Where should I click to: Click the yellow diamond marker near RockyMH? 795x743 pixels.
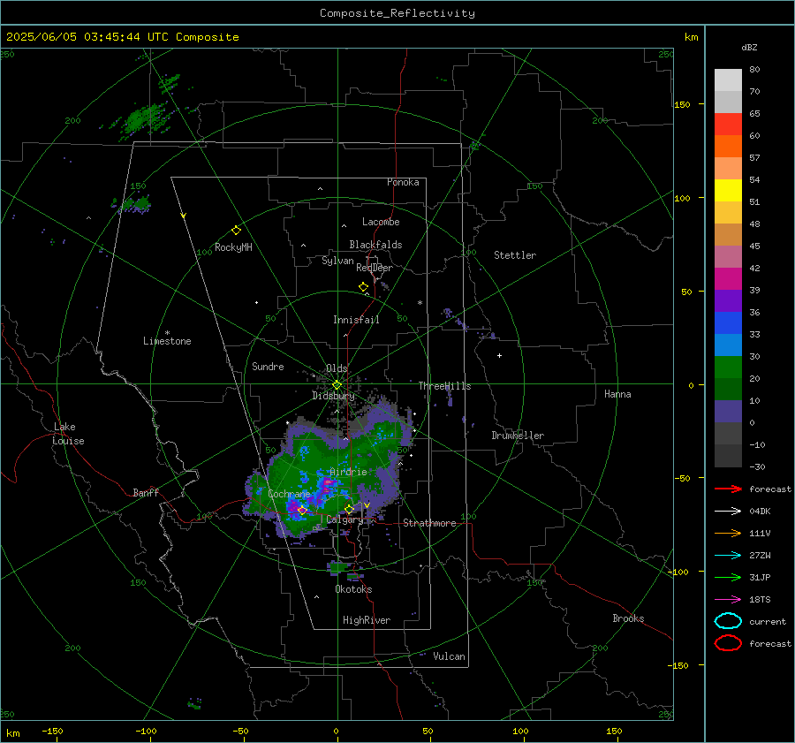[x=236, y=231]
